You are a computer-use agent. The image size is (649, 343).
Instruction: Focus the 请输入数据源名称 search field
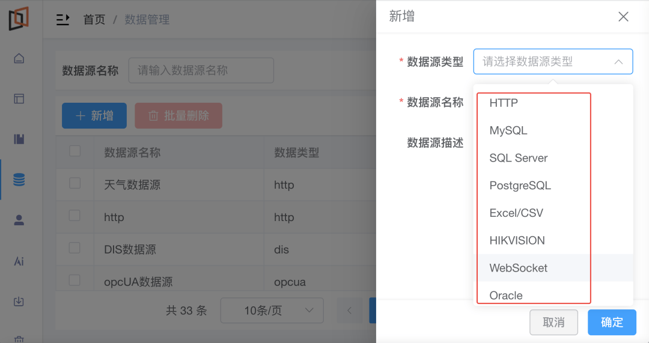[201, 70]
